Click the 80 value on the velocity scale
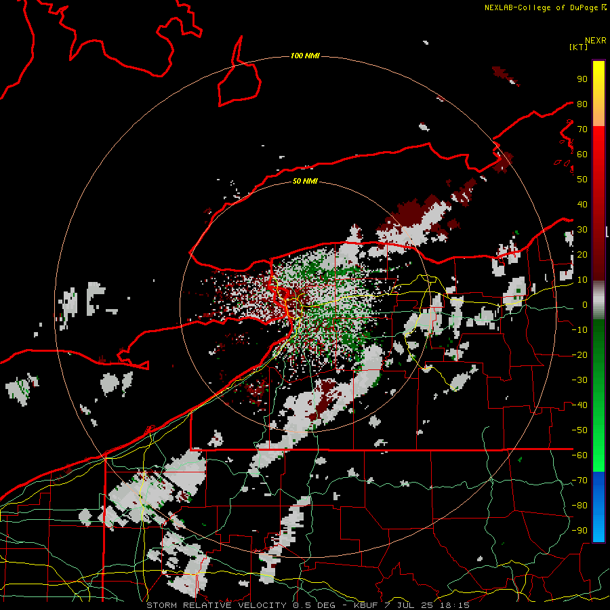Viewport: 610px width, 610px height. [x=582, y=104]
